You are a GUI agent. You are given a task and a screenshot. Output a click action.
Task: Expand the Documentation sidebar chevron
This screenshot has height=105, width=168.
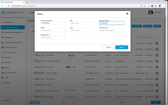pos(22,53)
